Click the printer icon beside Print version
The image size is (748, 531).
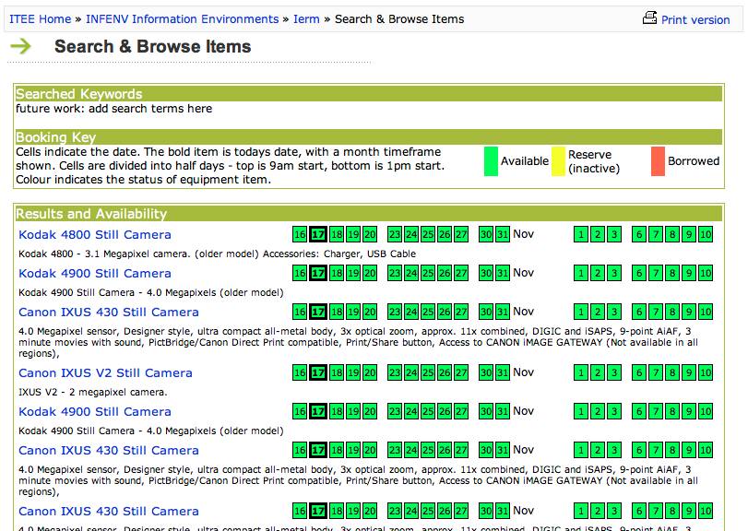click(x=649, y=18)
